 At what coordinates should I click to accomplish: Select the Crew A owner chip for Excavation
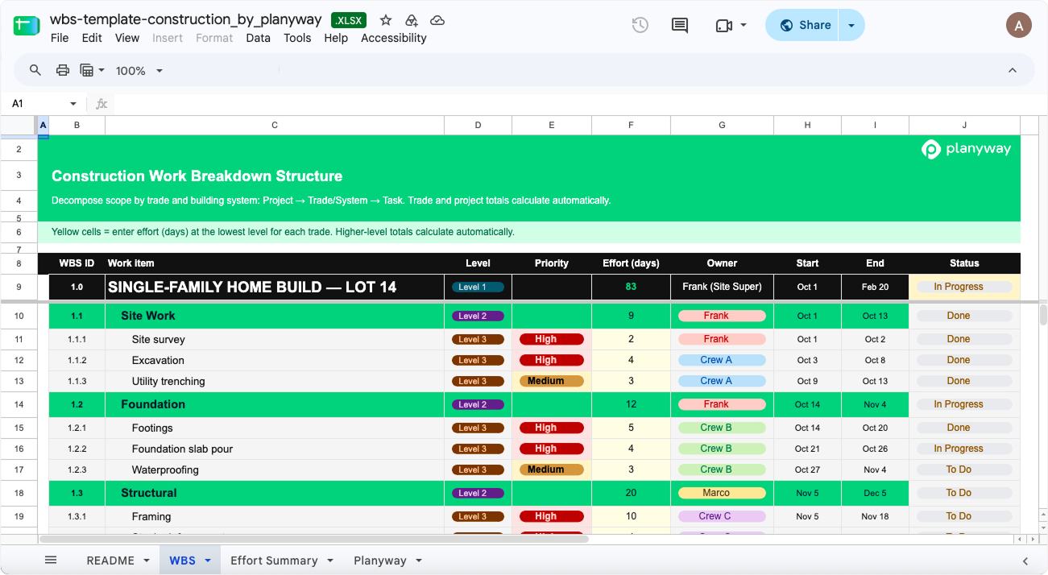coord(722,360)
